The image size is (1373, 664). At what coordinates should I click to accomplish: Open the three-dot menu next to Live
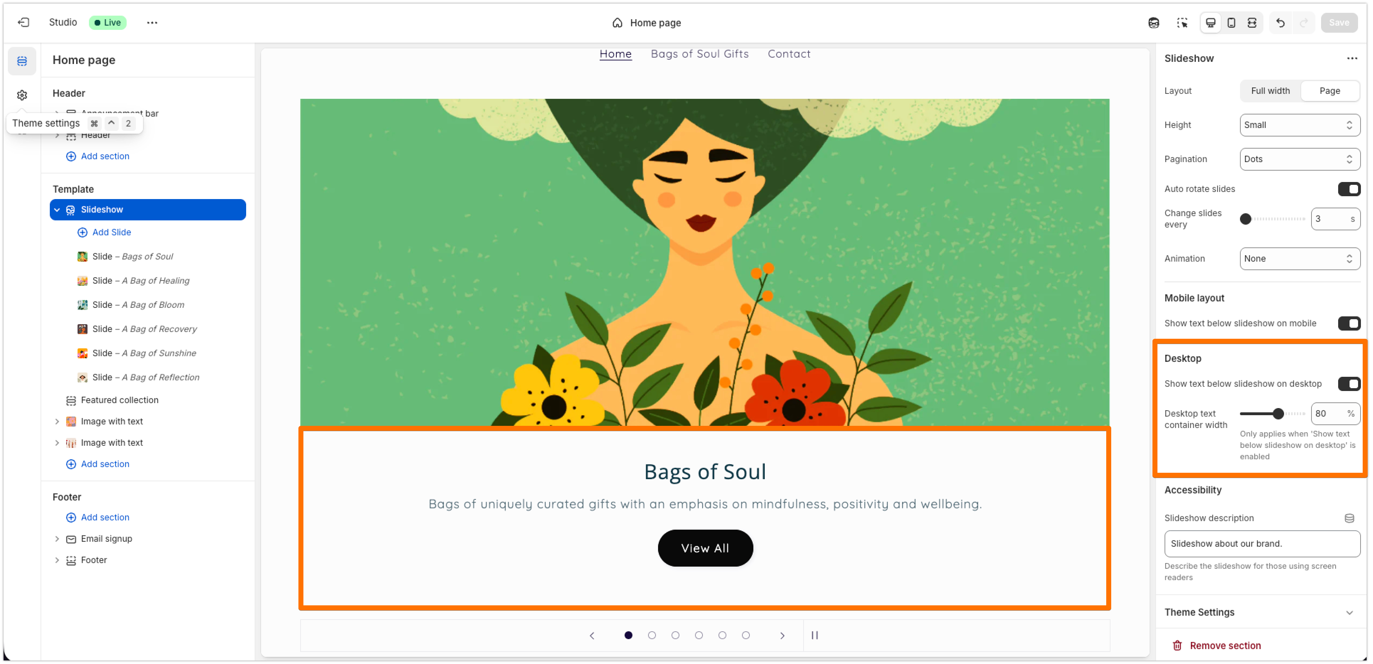click(x=152, y=22)
